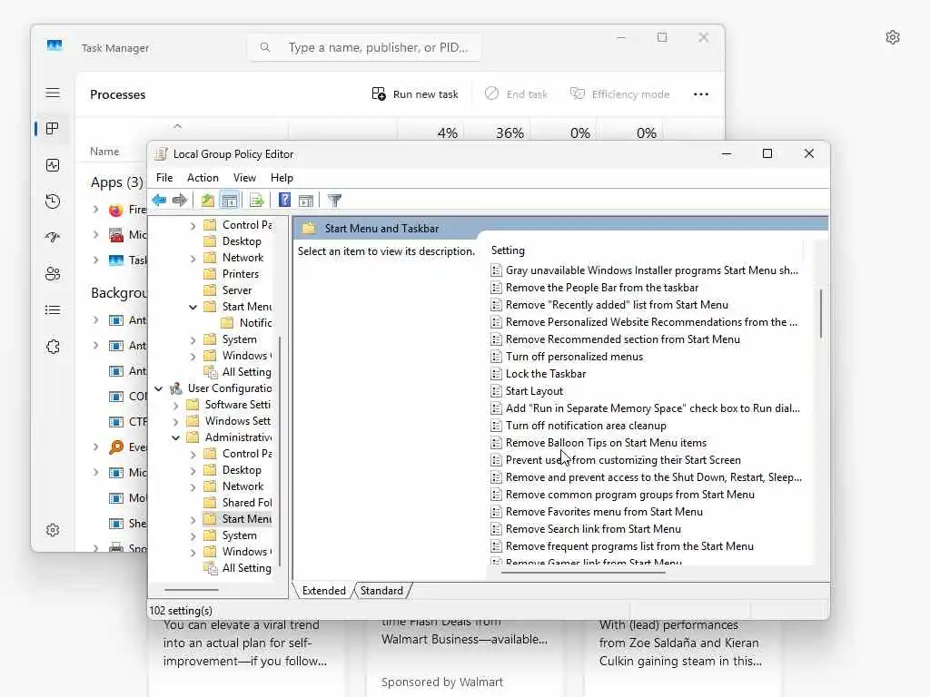Click End task button in Task Manager
This screenshot has height=697, width=930.
click(516, 94)
